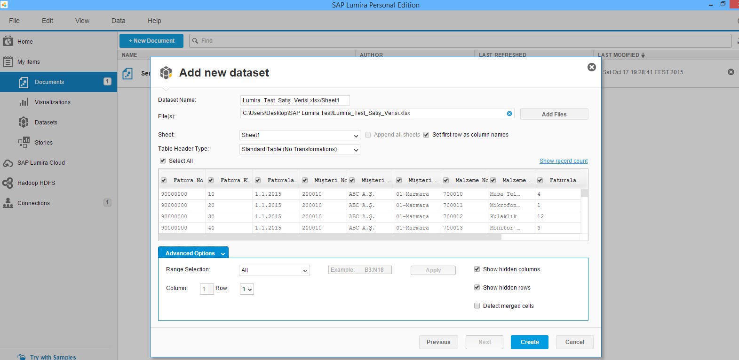Enable Detect merged cells checkbox
This screenshot has height=360, width=739.
tap(477, 306)
